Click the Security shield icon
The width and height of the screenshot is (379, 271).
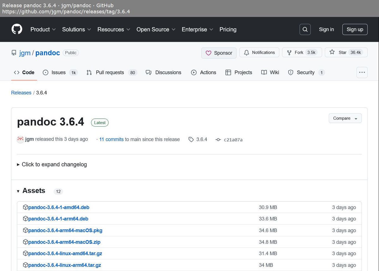(x=291, y=72)
